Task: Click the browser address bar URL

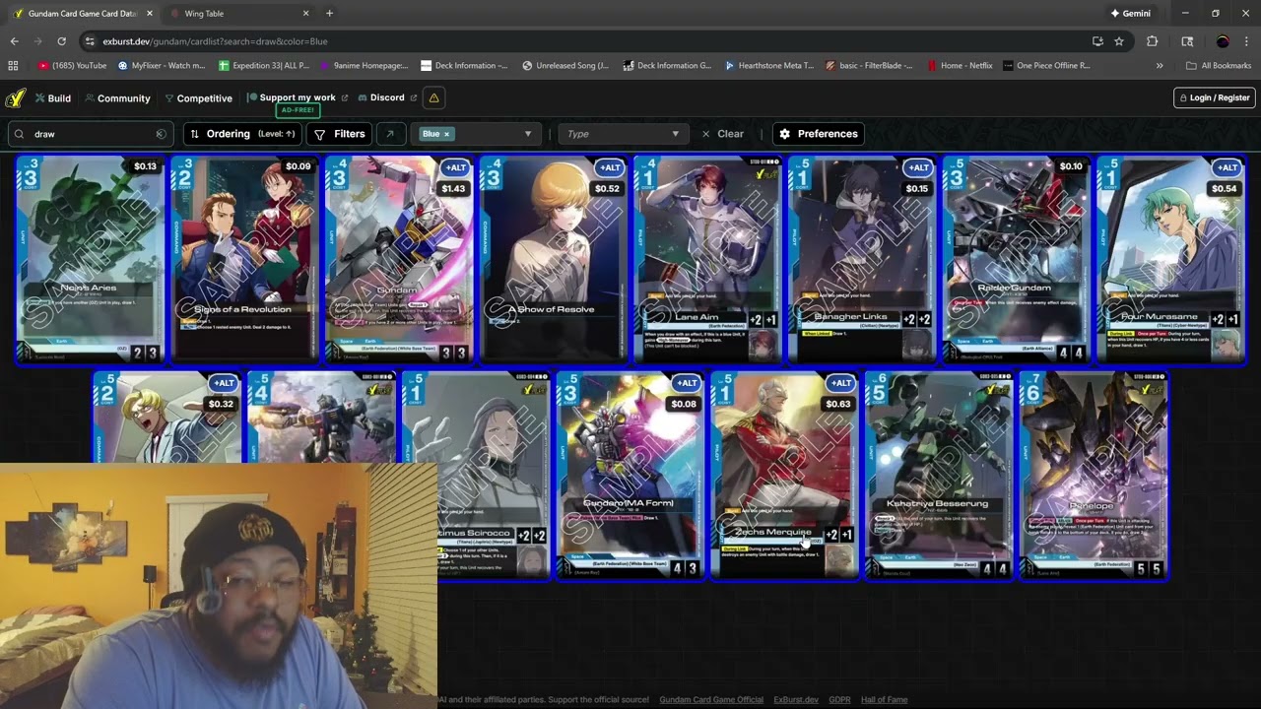Action: [215, 41]
